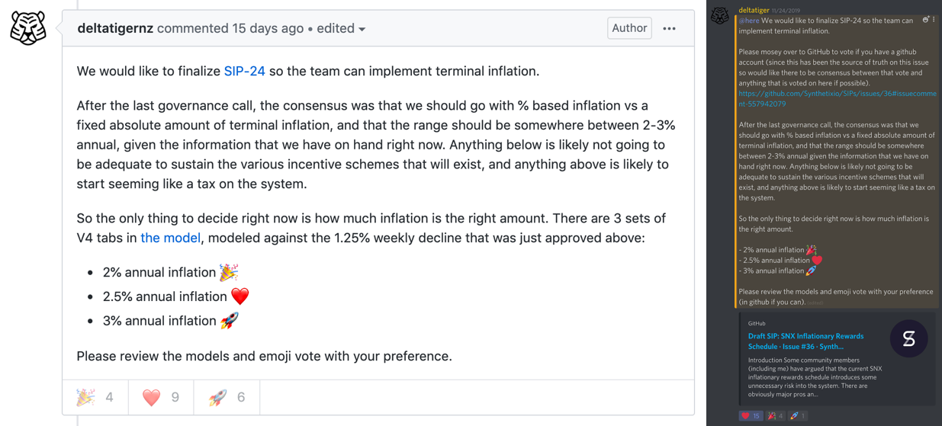Open the three-dot comment options menu
942x426 pixels.
(x=669, y=29)
